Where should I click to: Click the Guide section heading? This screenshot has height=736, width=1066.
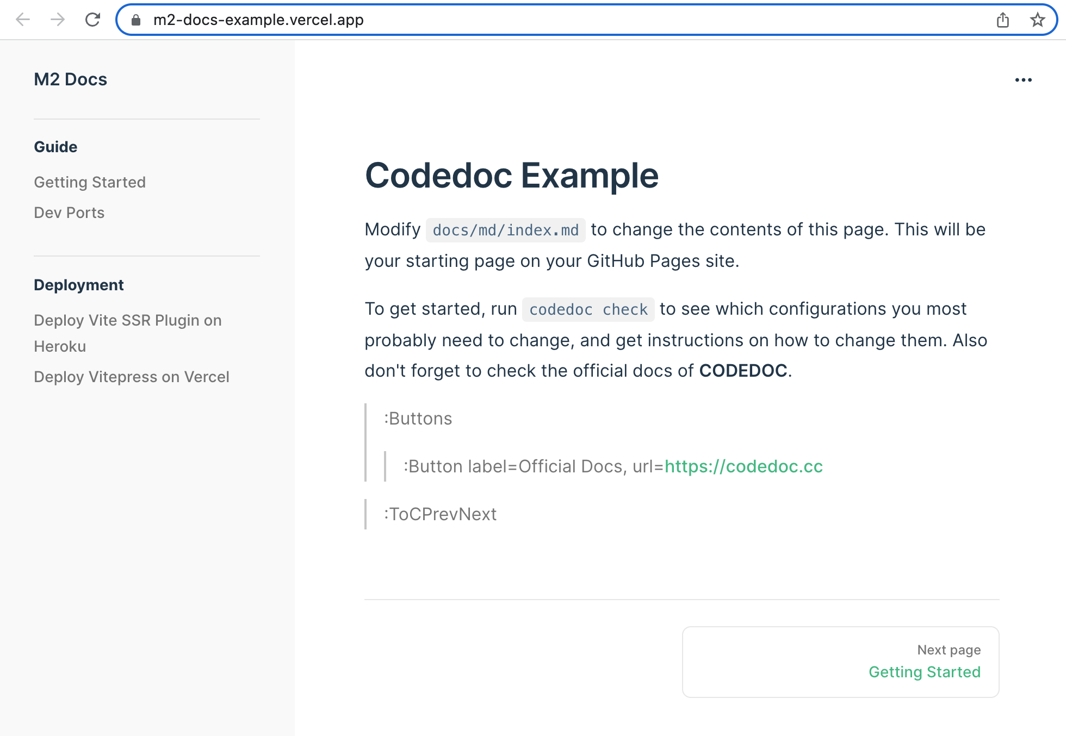55,147
